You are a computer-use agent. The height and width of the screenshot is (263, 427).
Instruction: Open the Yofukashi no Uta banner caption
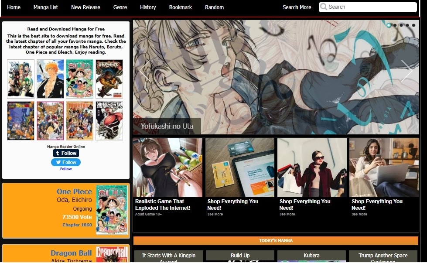[x=167, y=126]
